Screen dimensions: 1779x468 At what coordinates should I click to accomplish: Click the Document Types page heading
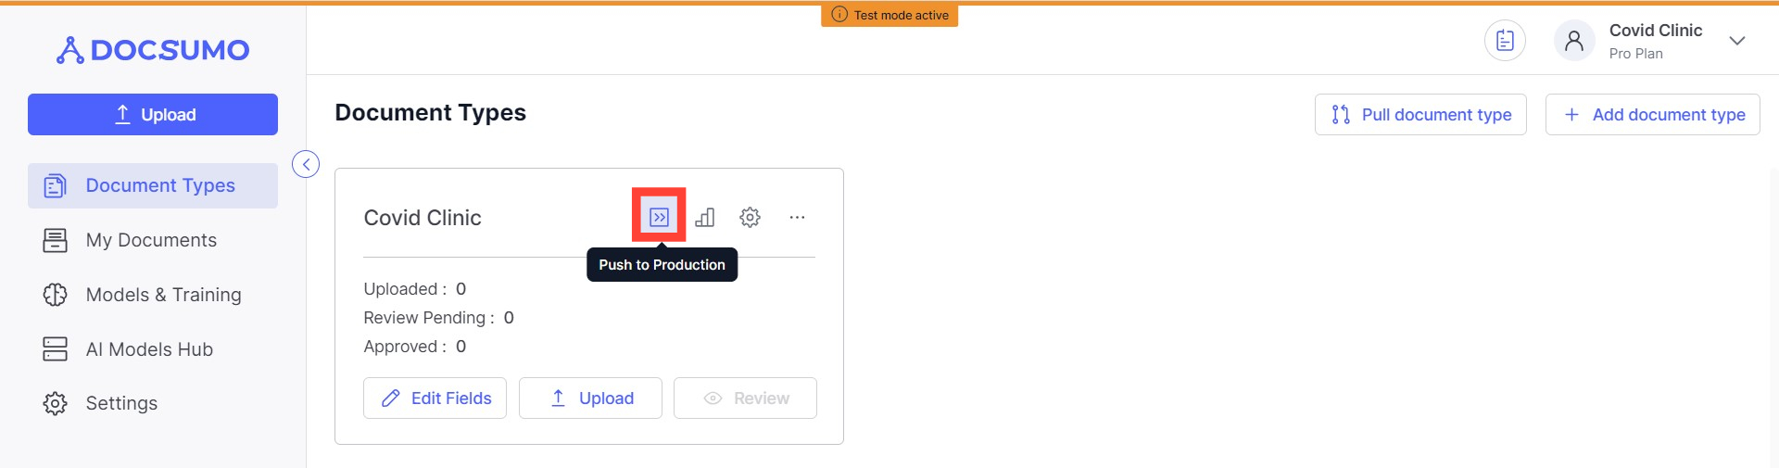pyautogui.click(x=431, y=113)
